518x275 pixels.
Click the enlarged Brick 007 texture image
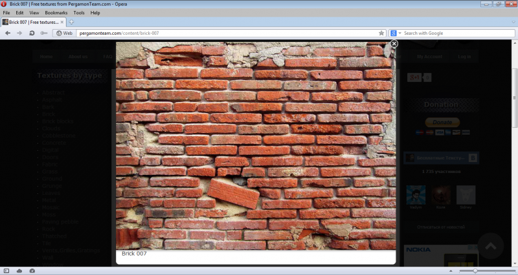point(256,145)
